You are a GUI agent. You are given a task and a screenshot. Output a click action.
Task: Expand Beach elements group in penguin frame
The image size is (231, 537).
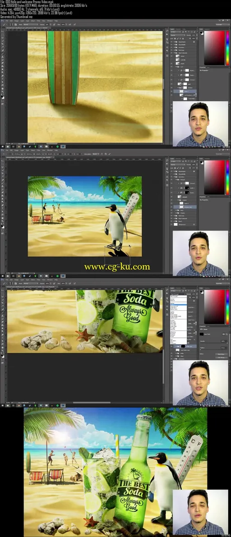point(174,218)
